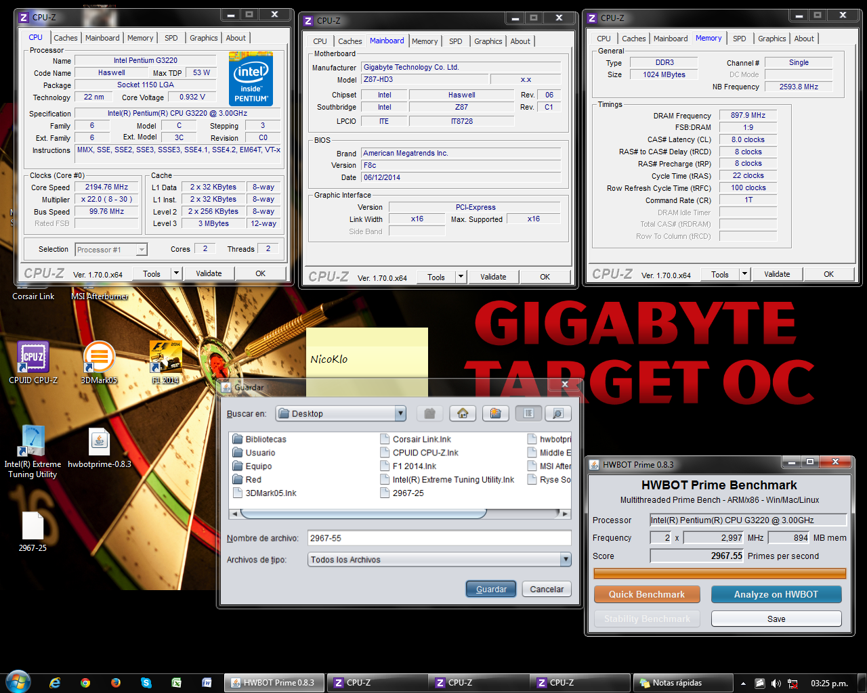Open Graphics tab in middle CPU-Z window
Image resolution: width=867 pixels, height=693 pixels.
point(488,41)
